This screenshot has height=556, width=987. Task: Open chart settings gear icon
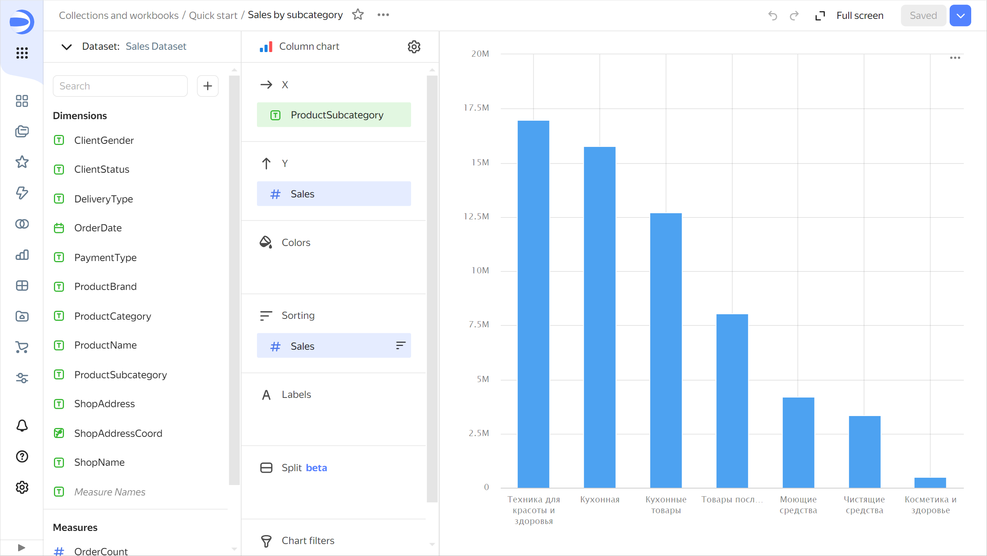click(414, 47)
